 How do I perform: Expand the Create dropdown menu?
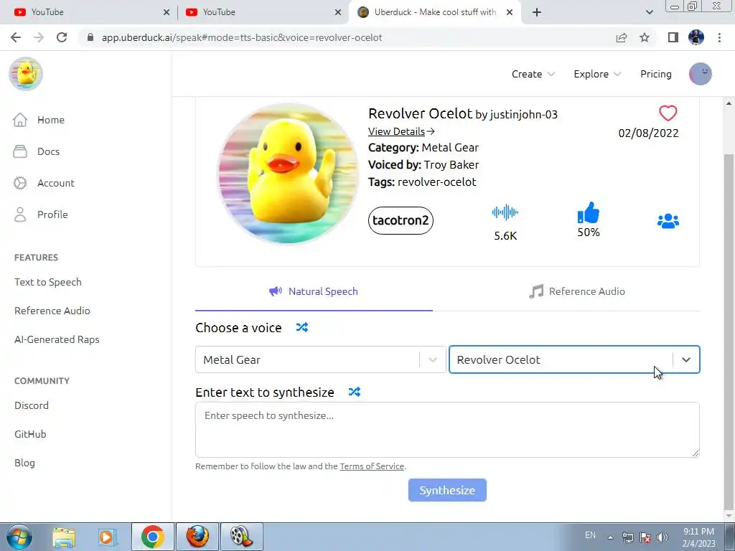[533, 74]
